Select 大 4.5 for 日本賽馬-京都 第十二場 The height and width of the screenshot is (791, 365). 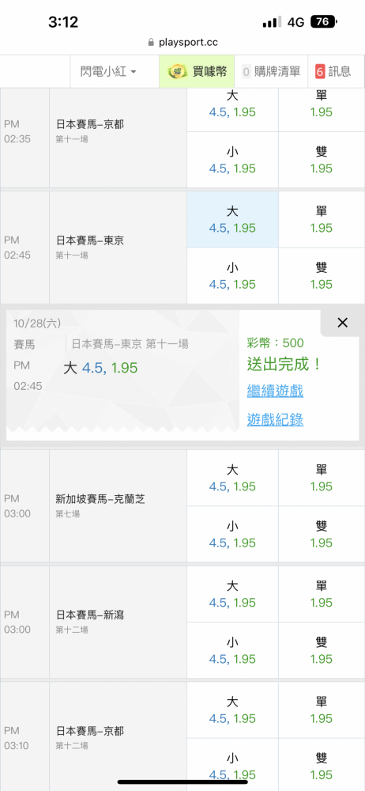click(x=232, y=710)
